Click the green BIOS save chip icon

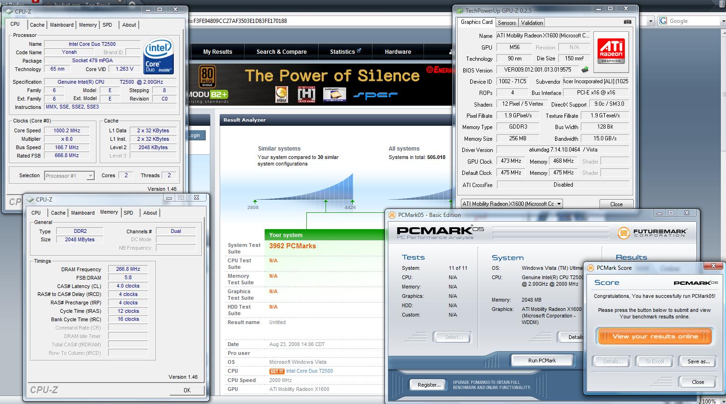coord(585,70)
